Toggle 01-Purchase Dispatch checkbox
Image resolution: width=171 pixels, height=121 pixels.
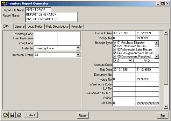coord(115,43)
